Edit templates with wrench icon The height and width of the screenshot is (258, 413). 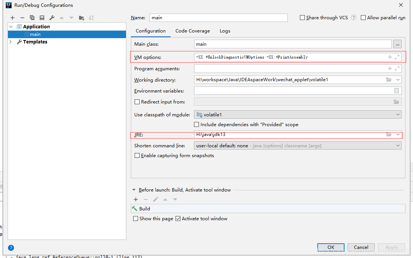pos(52,18)
